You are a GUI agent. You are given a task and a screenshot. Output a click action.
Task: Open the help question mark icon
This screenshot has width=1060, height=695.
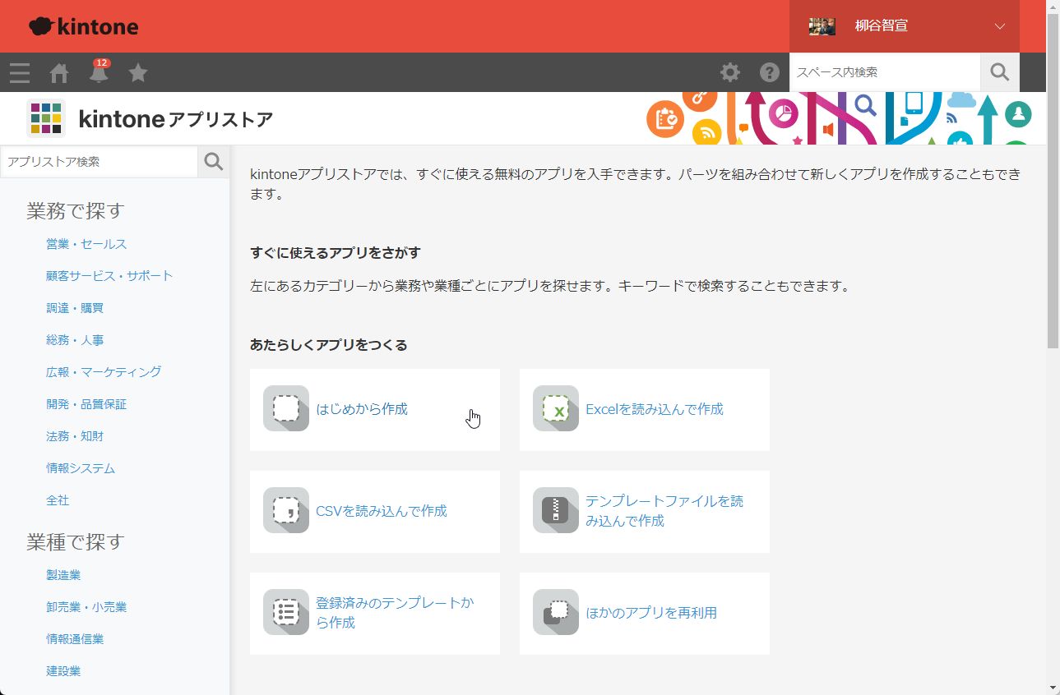[x=770, y=72]
